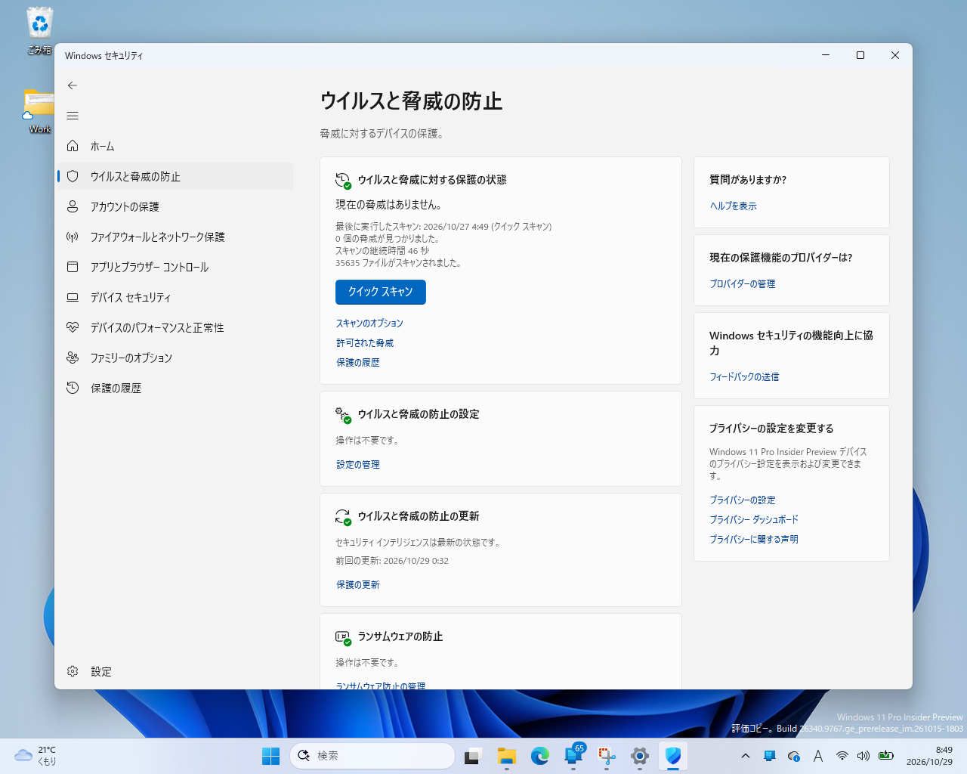Open アカウントの保護 page
The image size is (967, 774).
point(175,206)
